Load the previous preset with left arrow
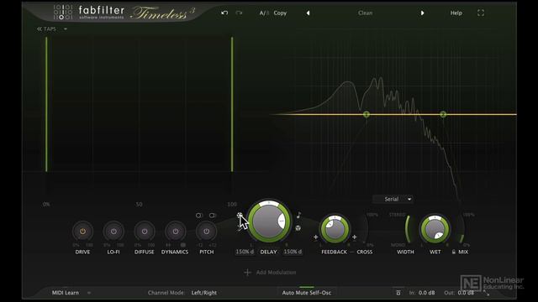The width and height of the screenshot is (538, 302). click(x=308, y=13)
